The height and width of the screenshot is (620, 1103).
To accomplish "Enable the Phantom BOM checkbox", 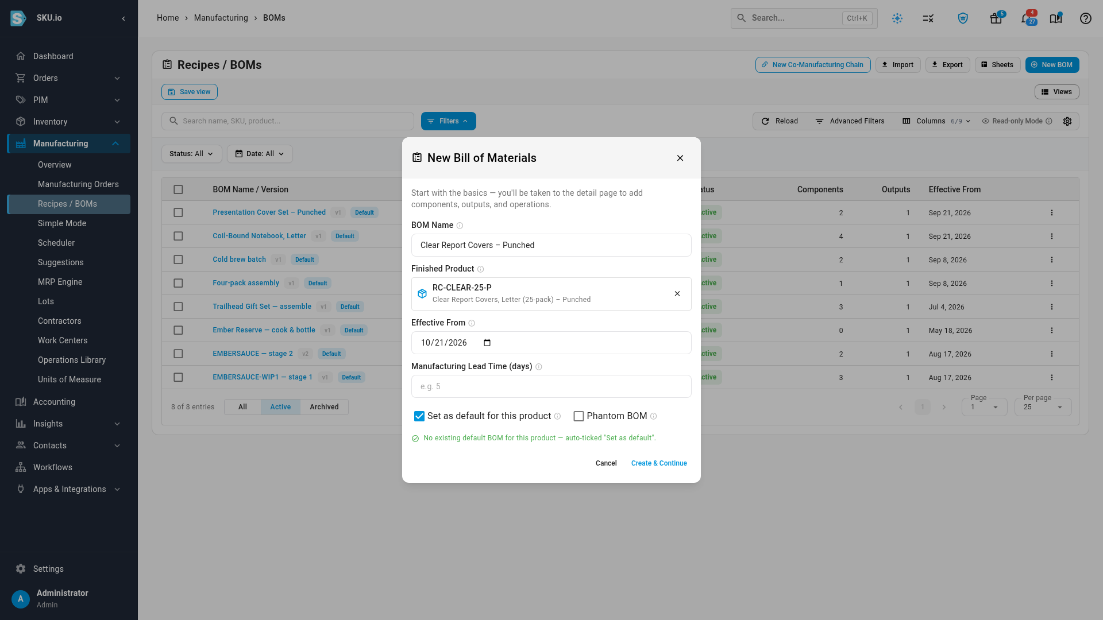I will (x=579, y=416).
